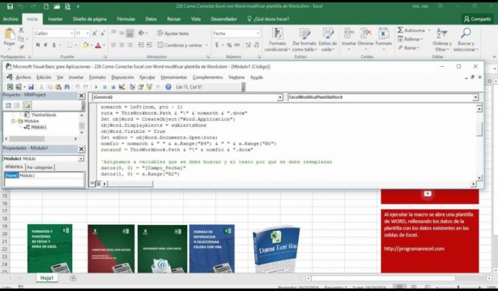Screen dimensions: 498x291
Task: Click the red font color A icon
Action: pyautogui.click(x=98, y=46)
